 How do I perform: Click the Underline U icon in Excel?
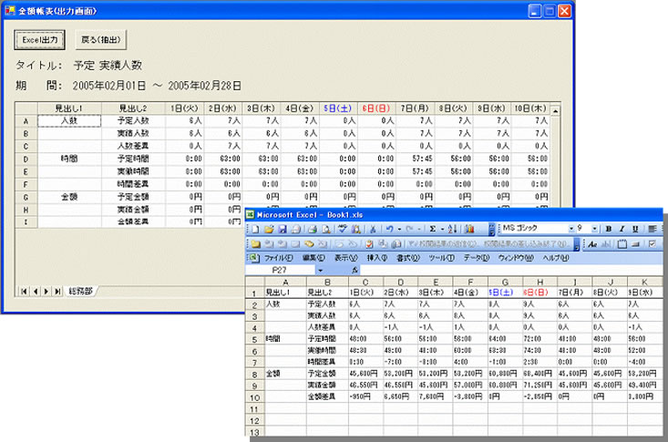point(635,229)
